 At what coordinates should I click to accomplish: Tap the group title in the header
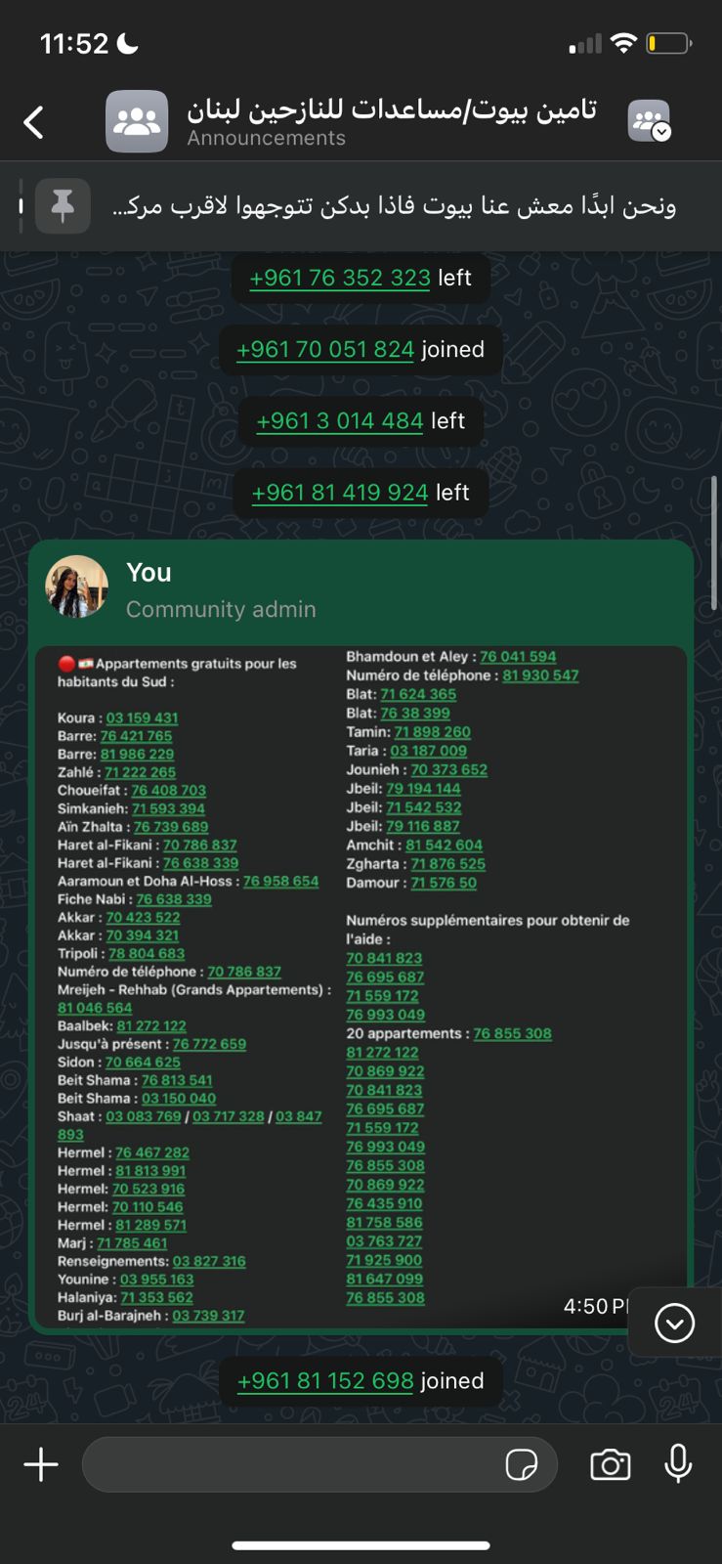[392, 109]
